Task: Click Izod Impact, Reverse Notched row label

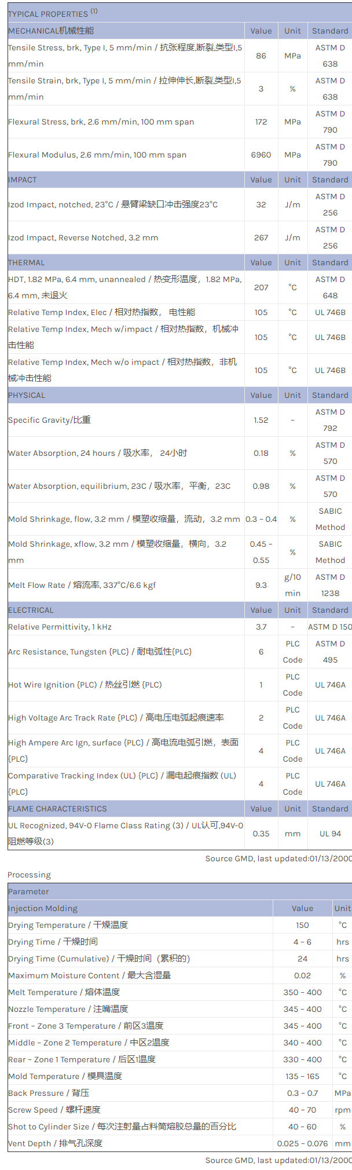Action: point(83,237)
